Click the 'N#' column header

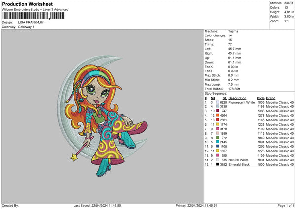(213, 98)
